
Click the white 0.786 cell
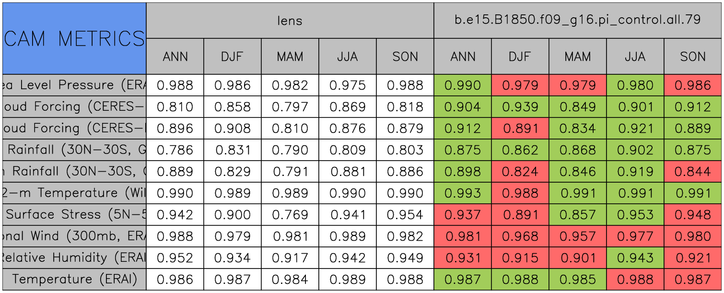175,150
